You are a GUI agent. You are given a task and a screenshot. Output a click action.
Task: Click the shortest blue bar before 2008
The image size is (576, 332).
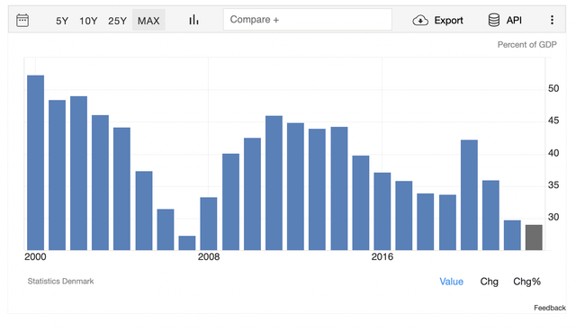pos(187,243)
